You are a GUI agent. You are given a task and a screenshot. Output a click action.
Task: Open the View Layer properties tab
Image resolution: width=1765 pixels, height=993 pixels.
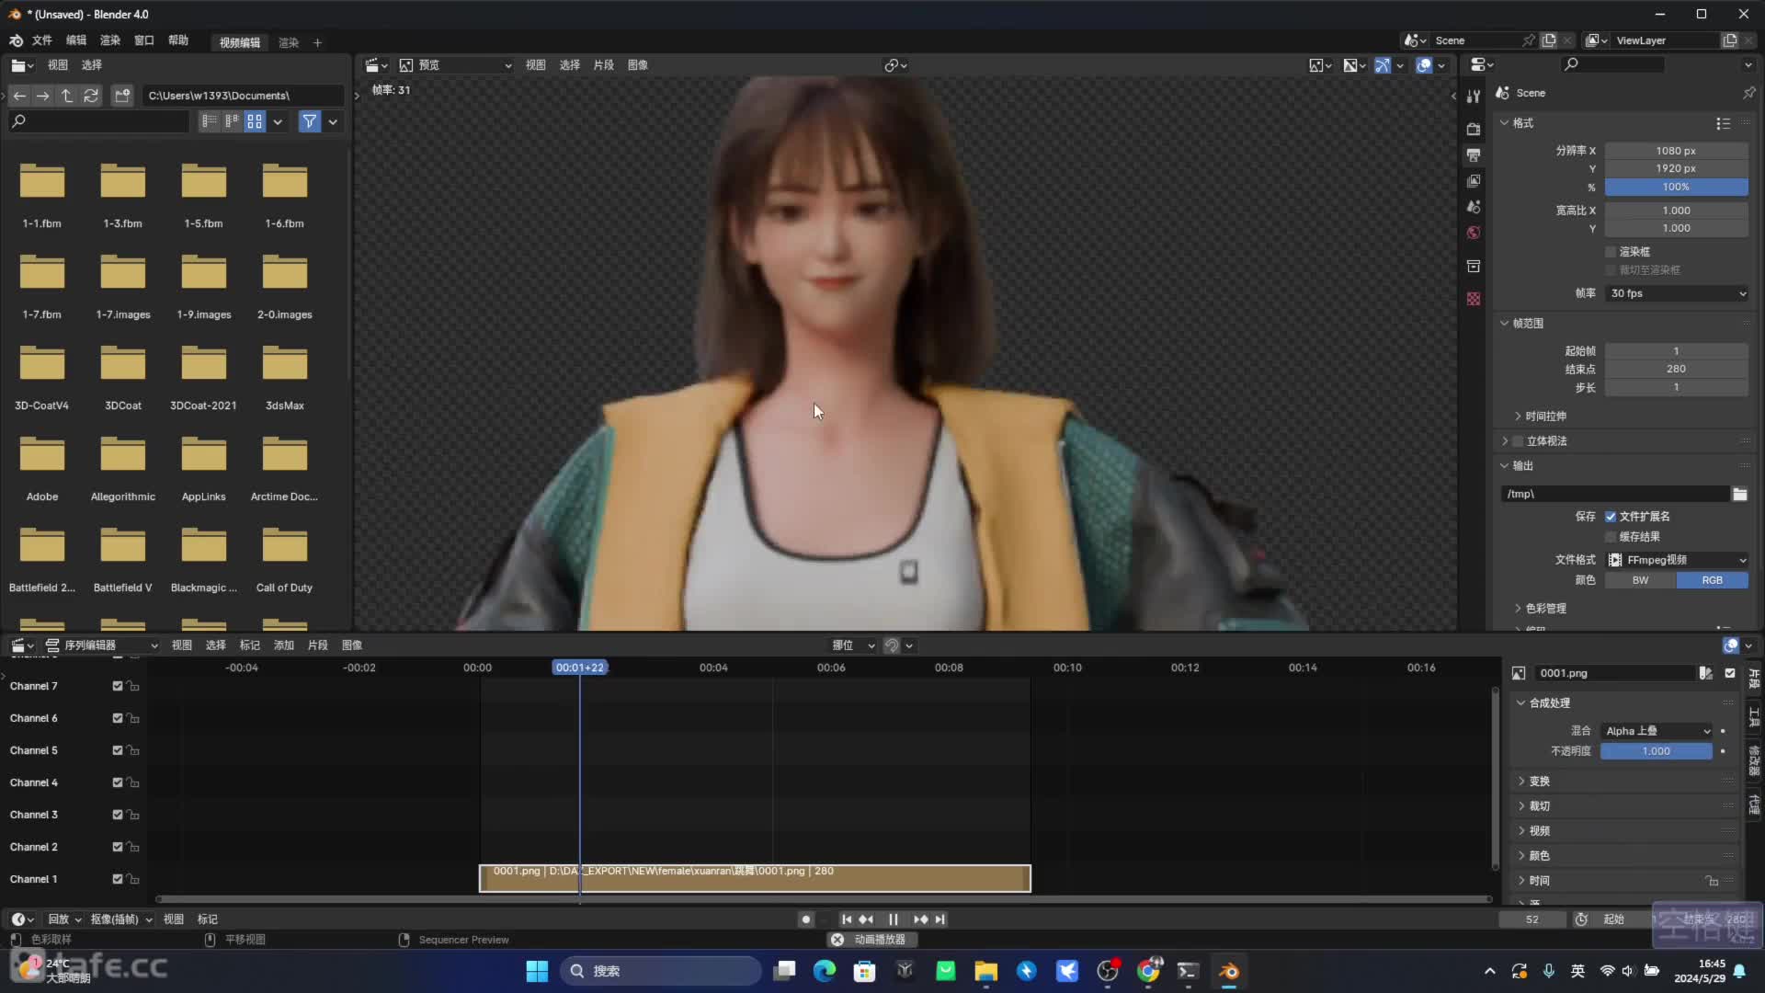coord(1474,181)
